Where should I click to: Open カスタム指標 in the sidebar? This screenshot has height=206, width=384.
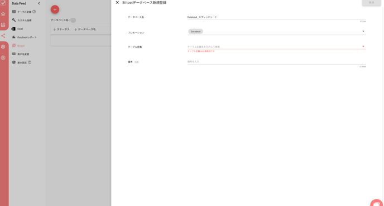pos(24,20)
